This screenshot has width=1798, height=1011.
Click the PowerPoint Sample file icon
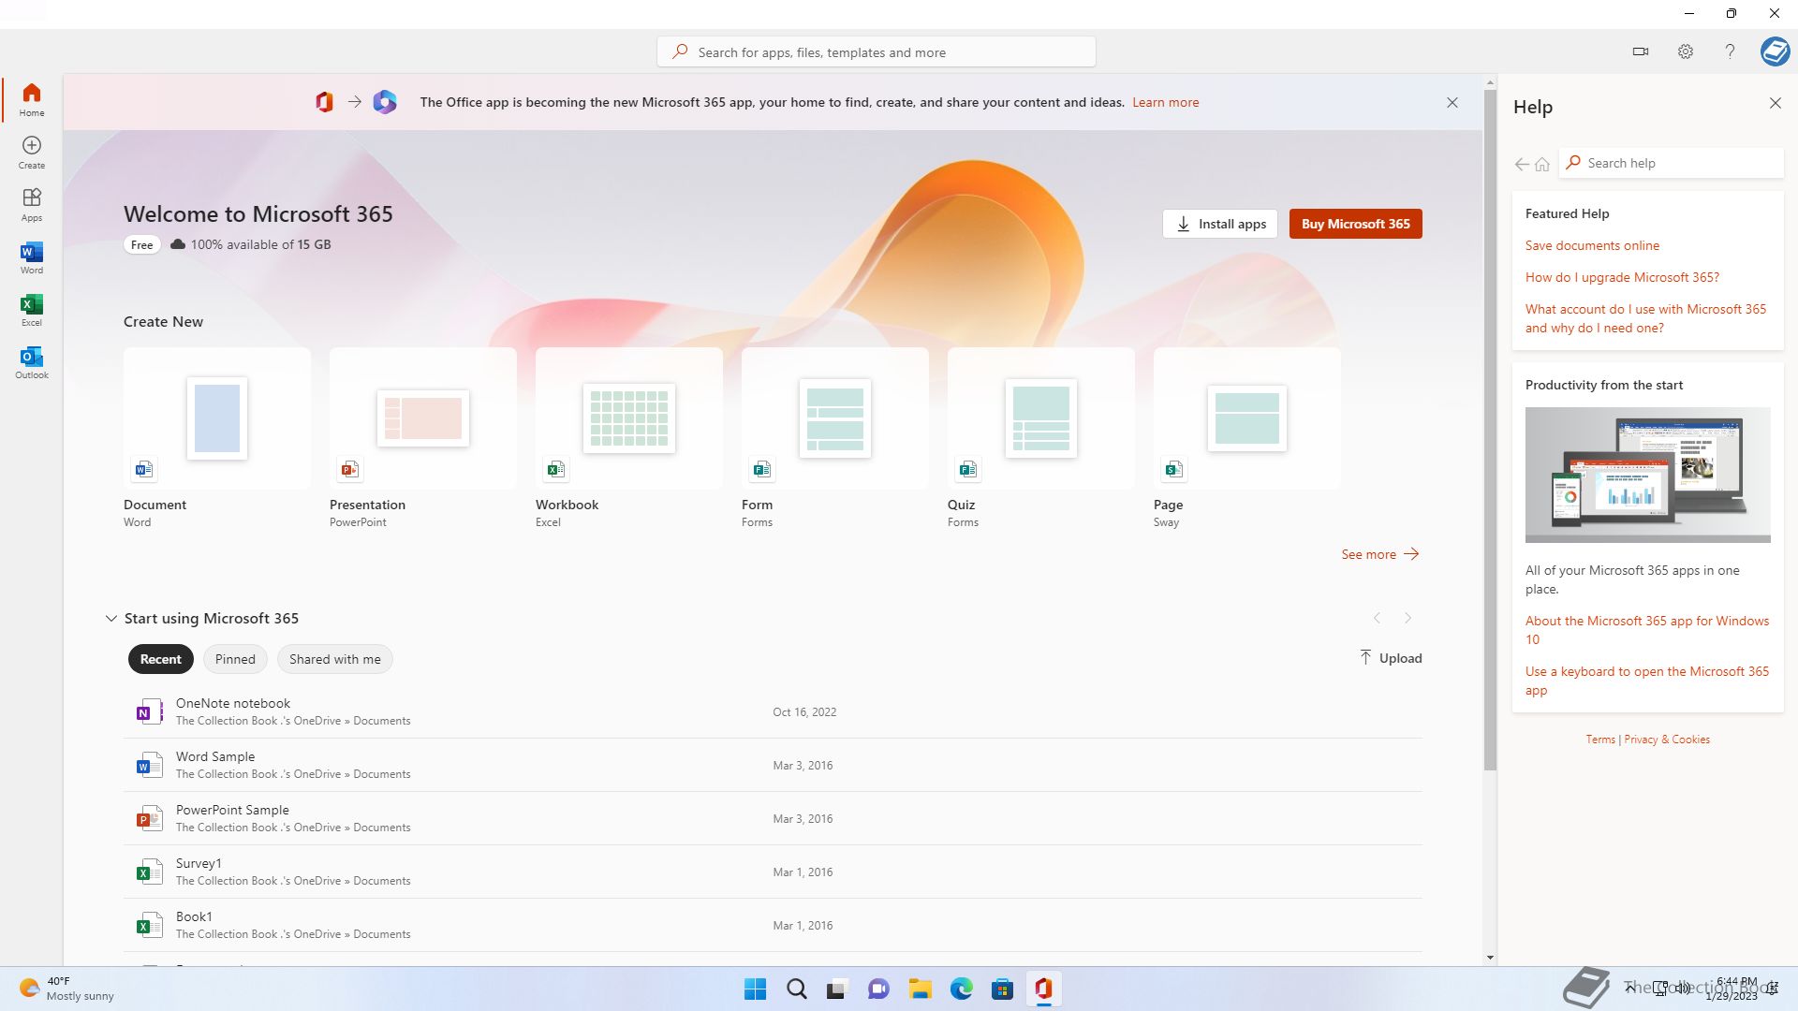point(148,819)
